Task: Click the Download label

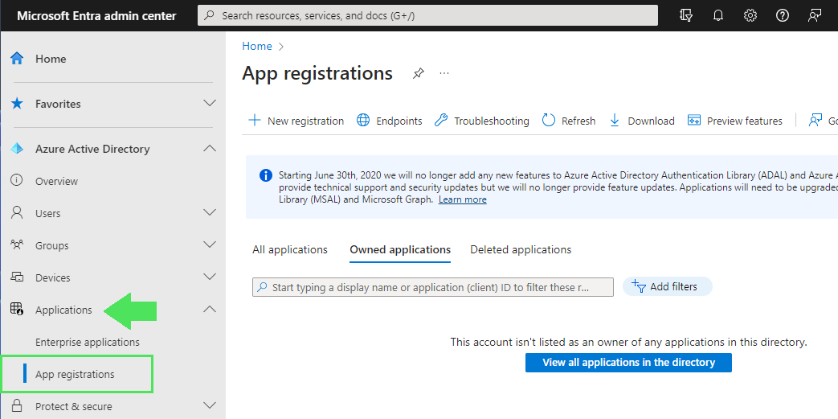Action: [x=651, y=121]
